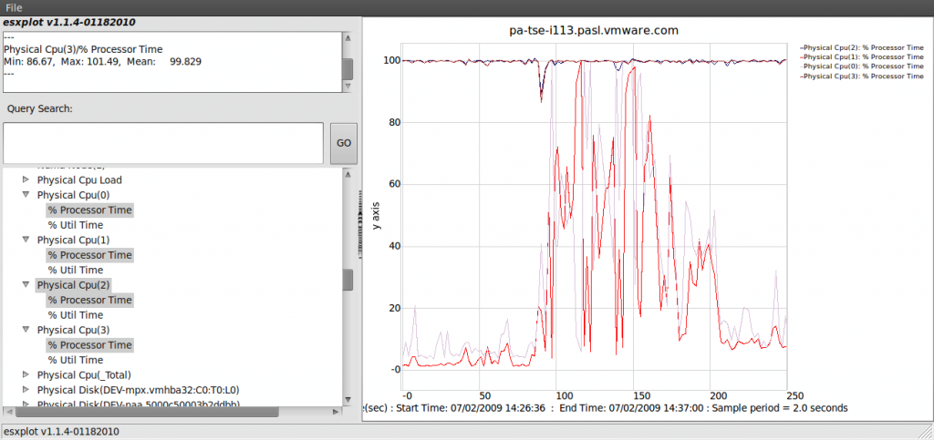
Task: Select the Physical Cpu Load tree row
Action: pyautogui.click(x=80, y=179)
